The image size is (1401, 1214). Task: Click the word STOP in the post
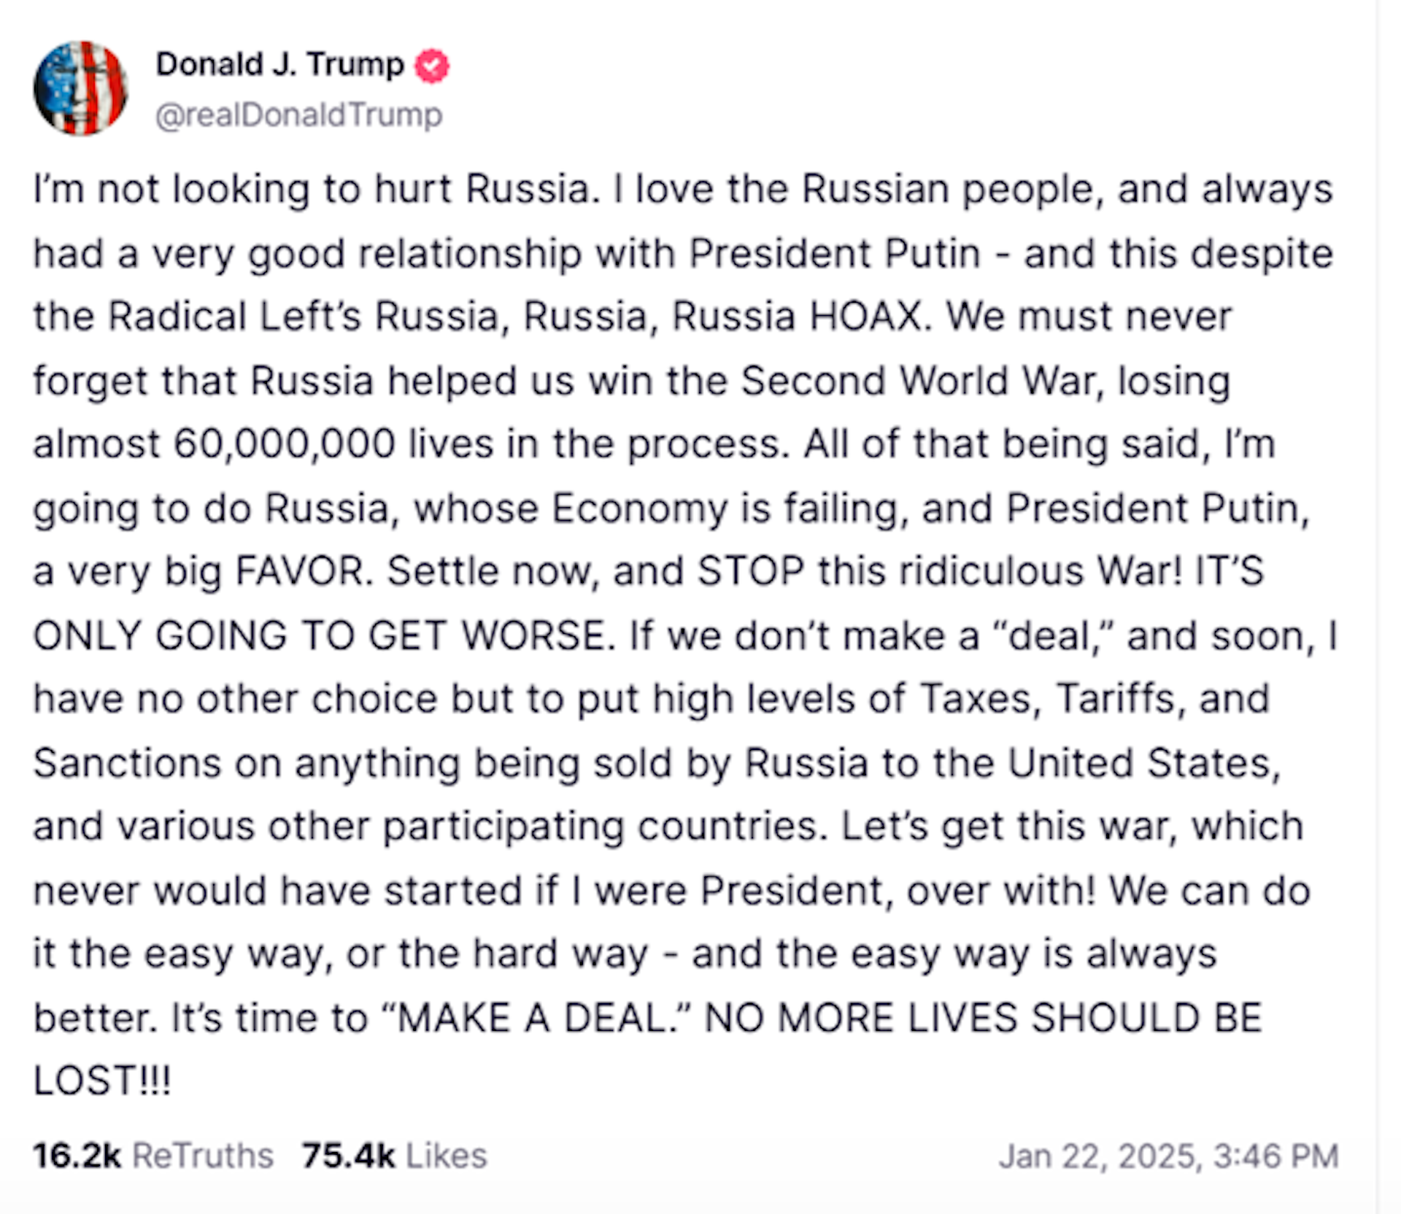coord(751,571)
